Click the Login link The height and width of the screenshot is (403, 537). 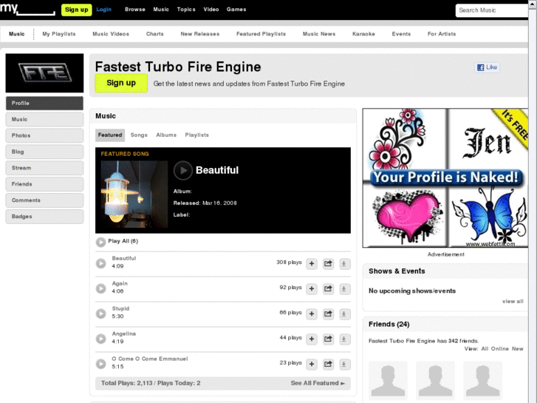(x=103, y=10)
